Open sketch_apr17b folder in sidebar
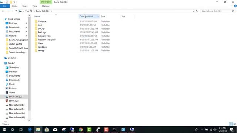The image size is (237, 133). (x=16, y=44)
